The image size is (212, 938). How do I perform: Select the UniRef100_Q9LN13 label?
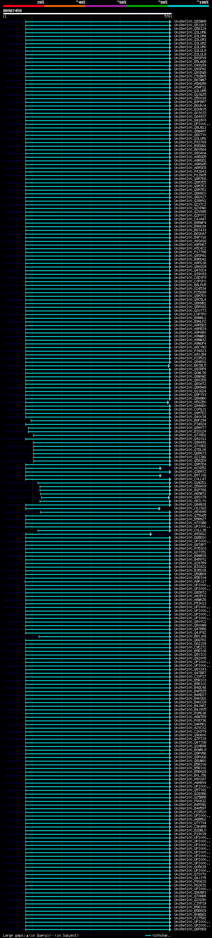pos(190,127)
